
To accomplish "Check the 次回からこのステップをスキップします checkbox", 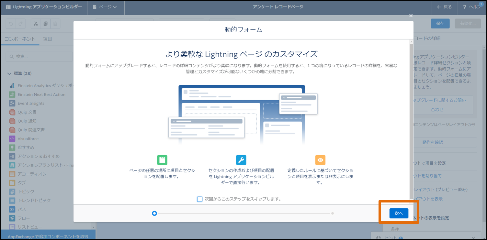I will coord(200,199).
